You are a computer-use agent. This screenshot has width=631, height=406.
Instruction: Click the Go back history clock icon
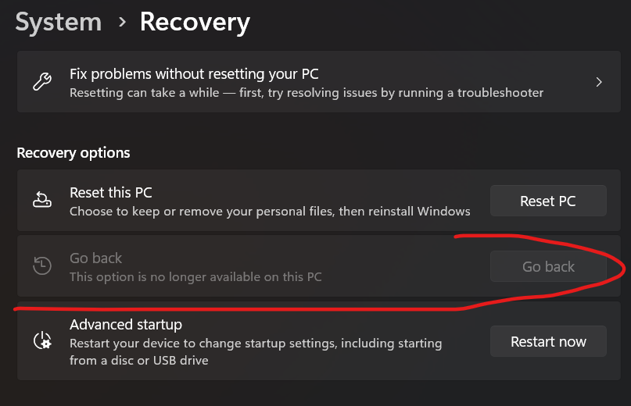(42, 265)
